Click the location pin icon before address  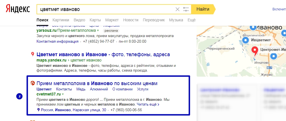(38, 110)
